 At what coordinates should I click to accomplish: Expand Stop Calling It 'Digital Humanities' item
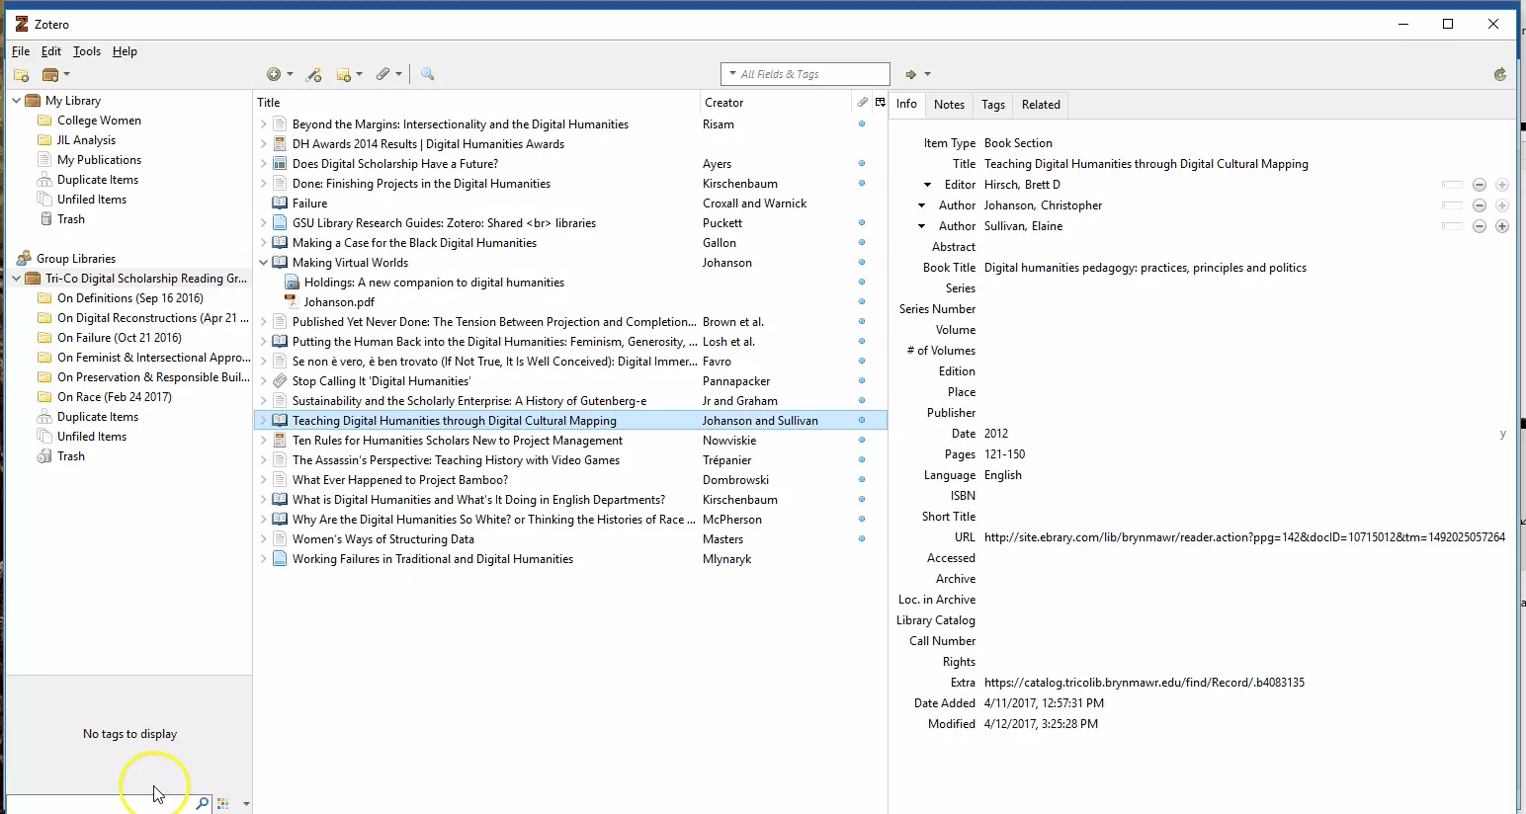[264, 381]
